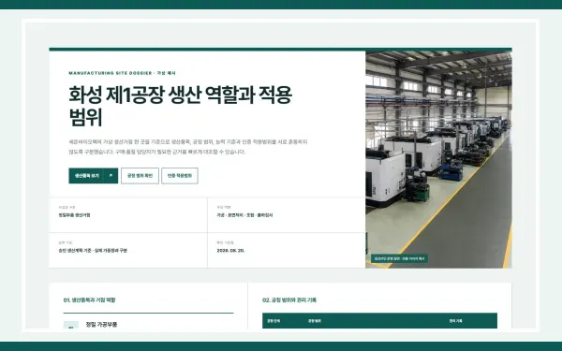Select the 인증 적용범위 button
562x351 pixels.
[x=180, y=176]
